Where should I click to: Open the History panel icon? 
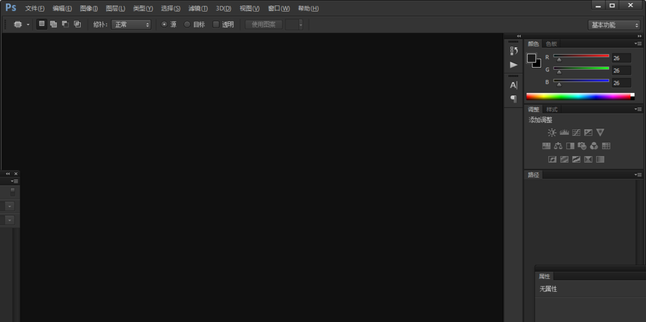514,50
